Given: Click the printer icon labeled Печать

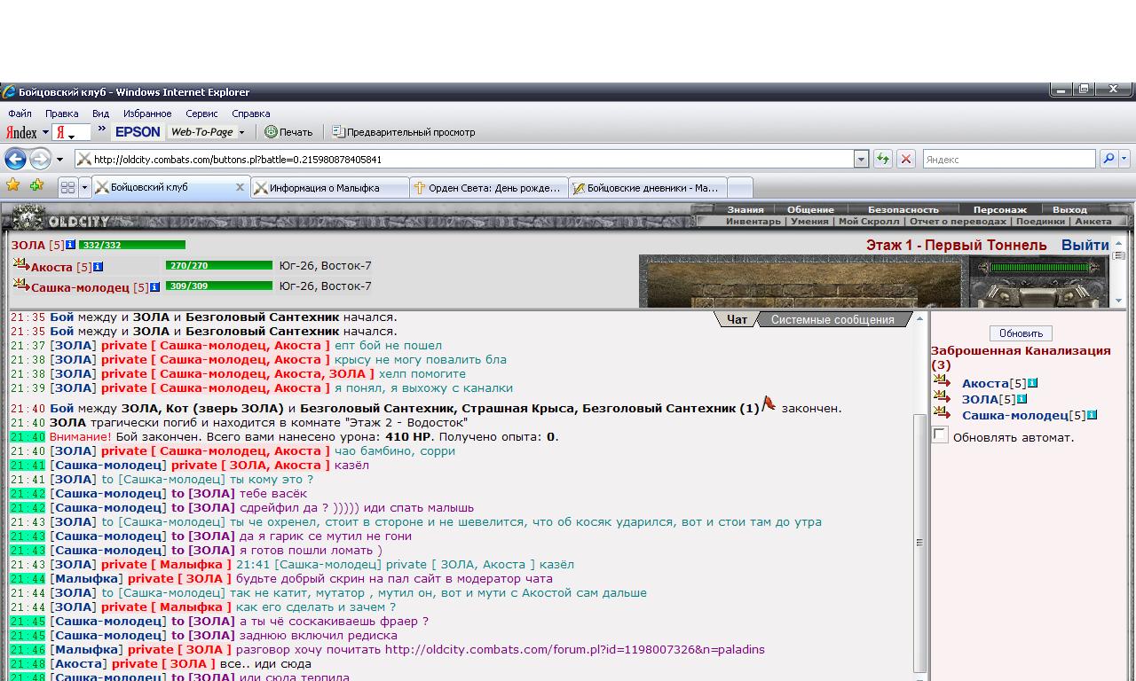Looking at the screenshot, I should 271,132.
